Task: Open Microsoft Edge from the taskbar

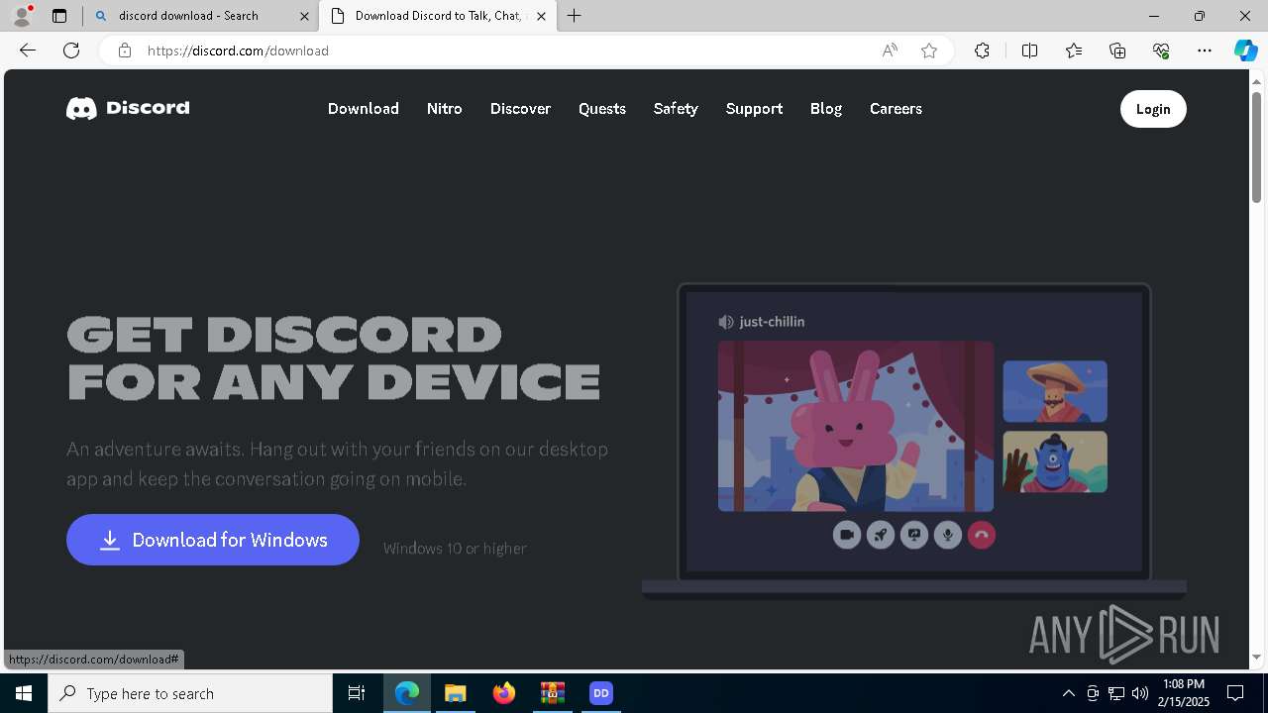Action: pyautogui.click(x=407, y=693)
